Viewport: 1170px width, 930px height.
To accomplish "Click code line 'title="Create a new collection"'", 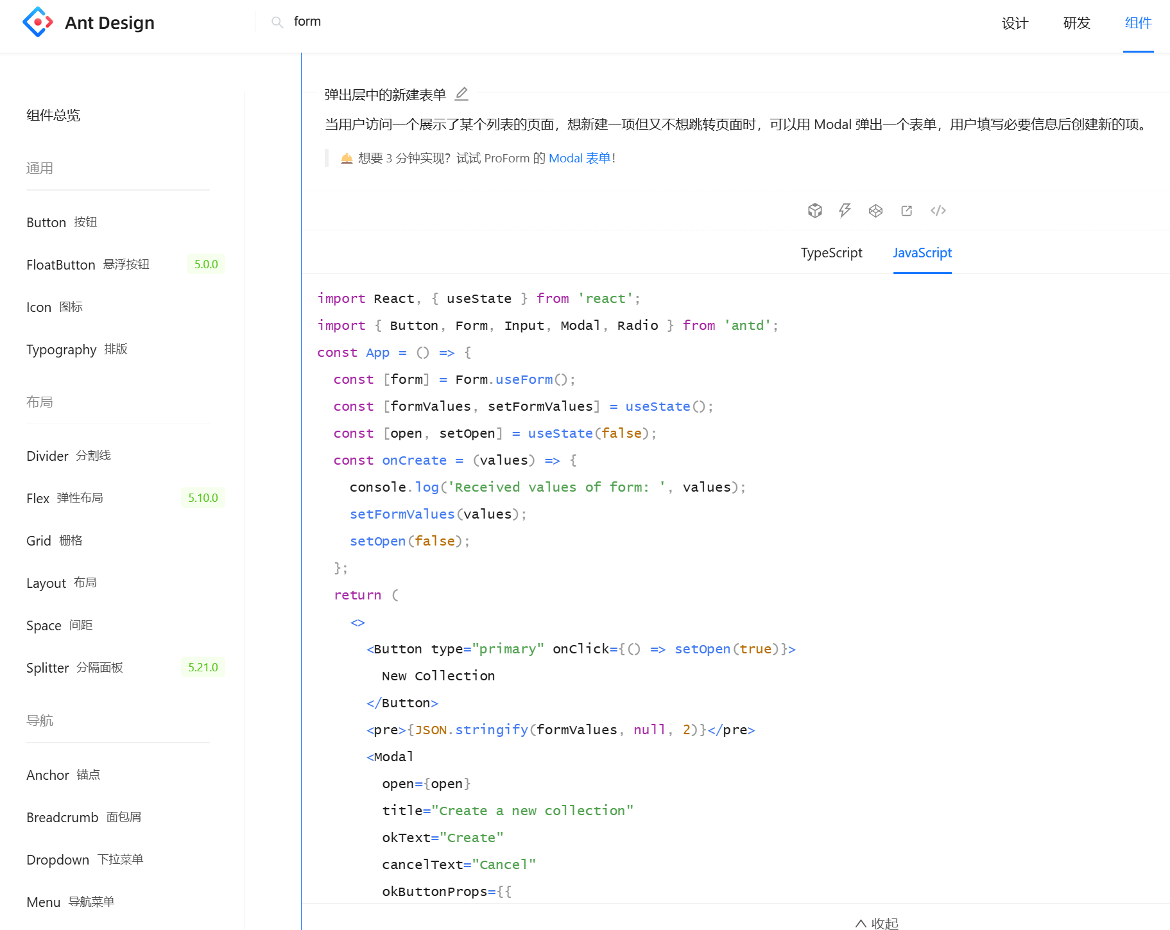I will pyautogui.click(x=508, y=811).
